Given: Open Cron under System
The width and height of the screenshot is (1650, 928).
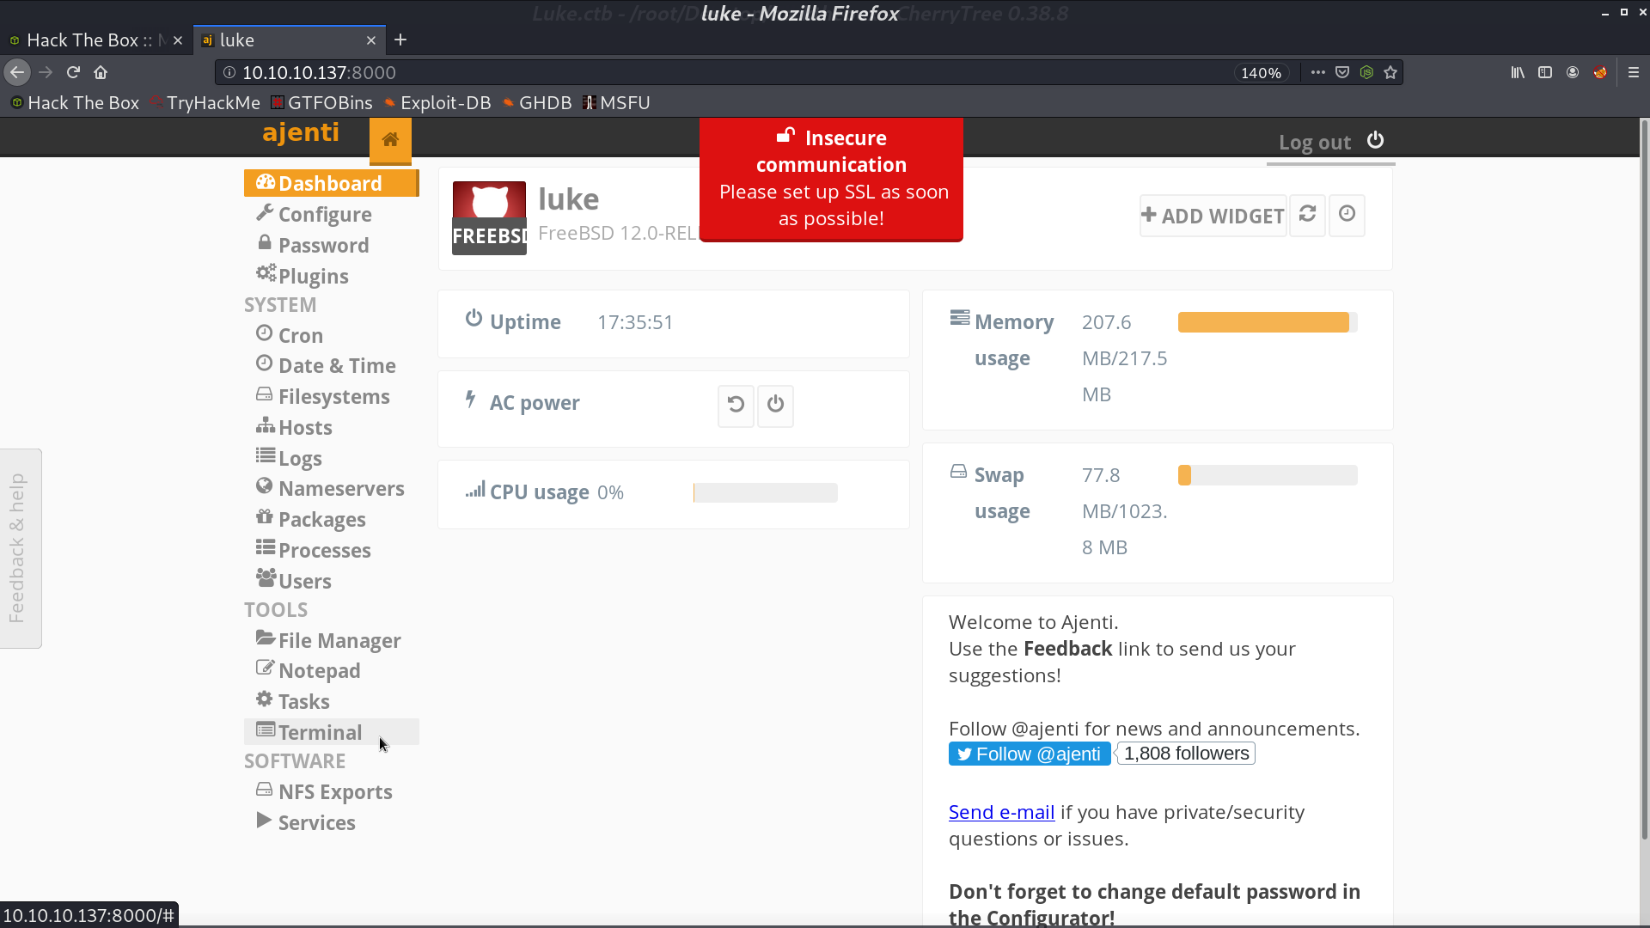Looking at the screenshot, I should (331, 335).
